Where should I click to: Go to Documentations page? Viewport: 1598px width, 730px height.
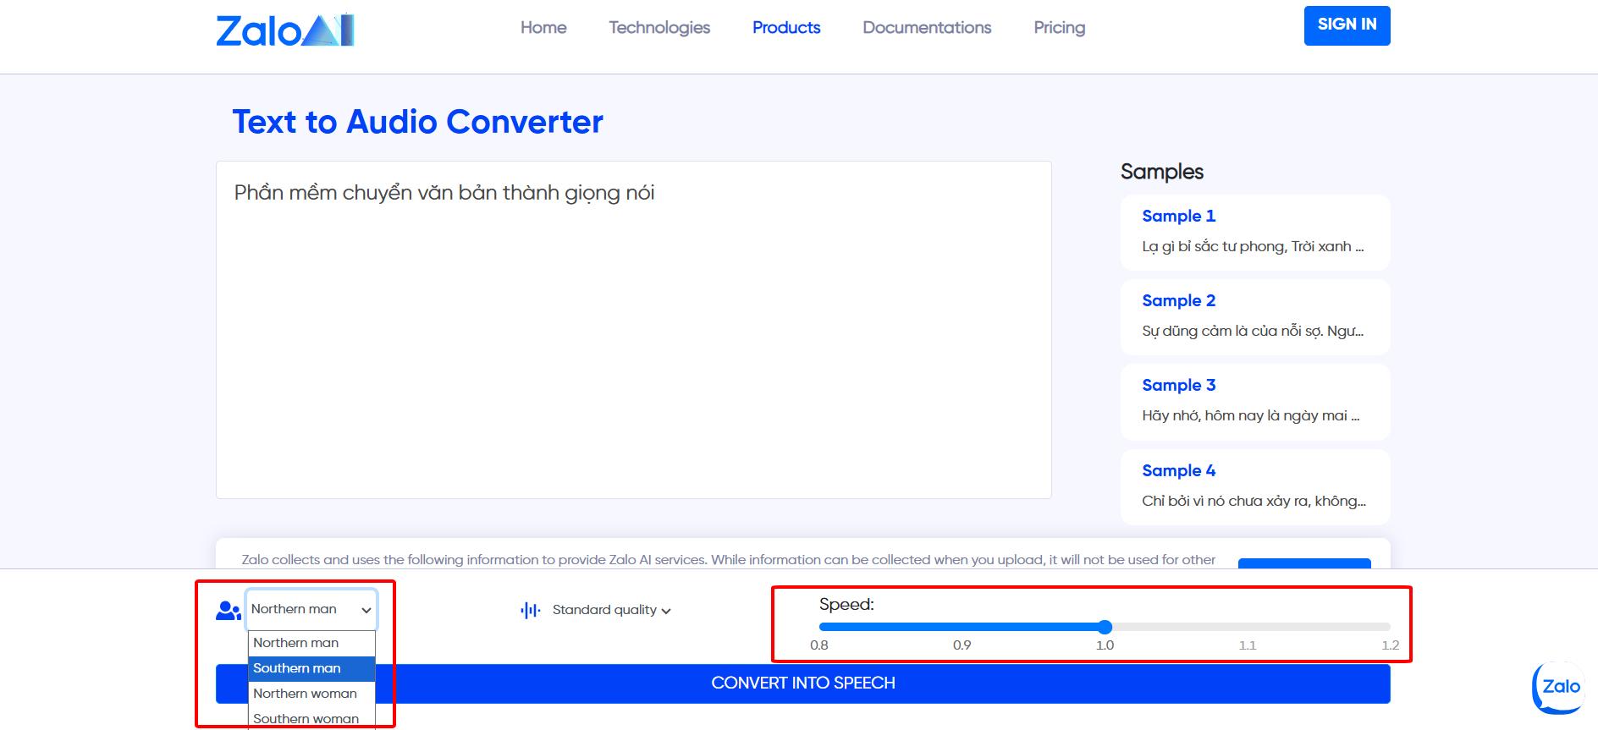(x=927, y=27)
